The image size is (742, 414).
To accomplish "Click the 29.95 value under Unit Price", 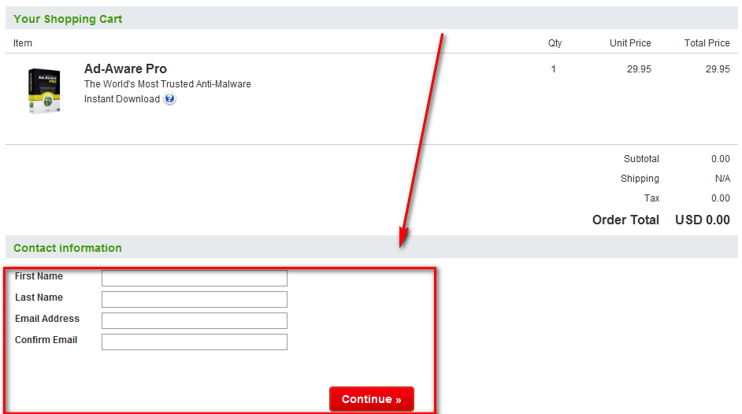I will [x=639, y=69].
